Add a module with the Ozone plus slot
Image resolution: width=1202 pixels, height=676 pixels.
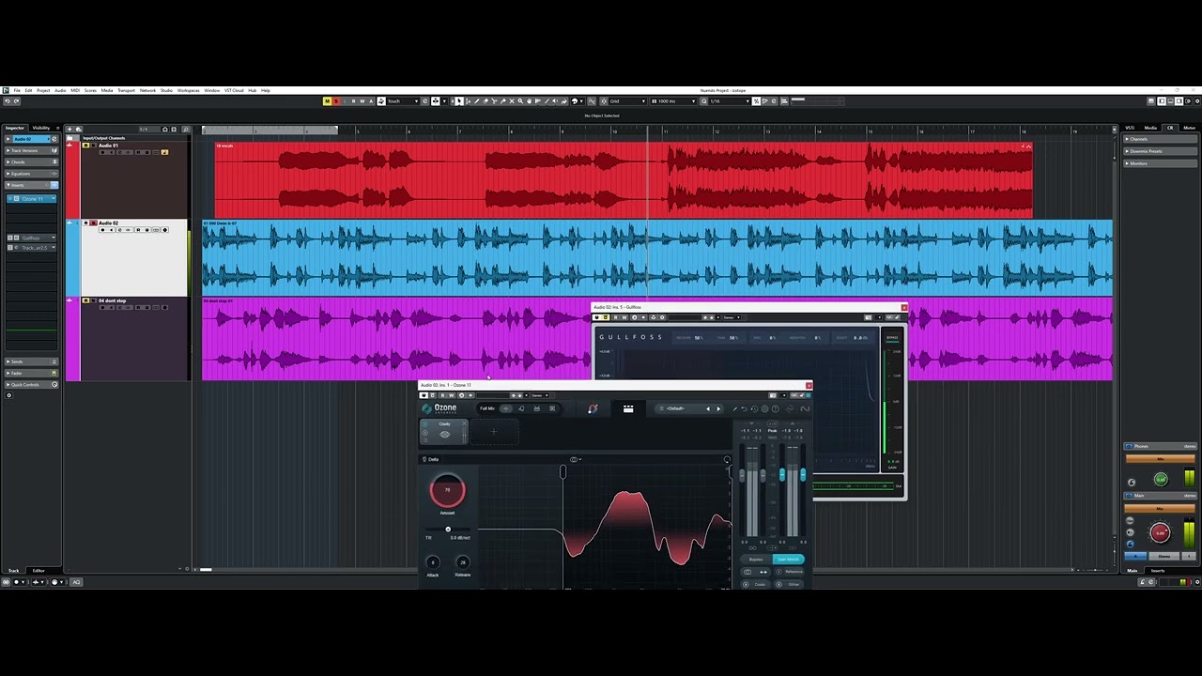coord(494,432)
